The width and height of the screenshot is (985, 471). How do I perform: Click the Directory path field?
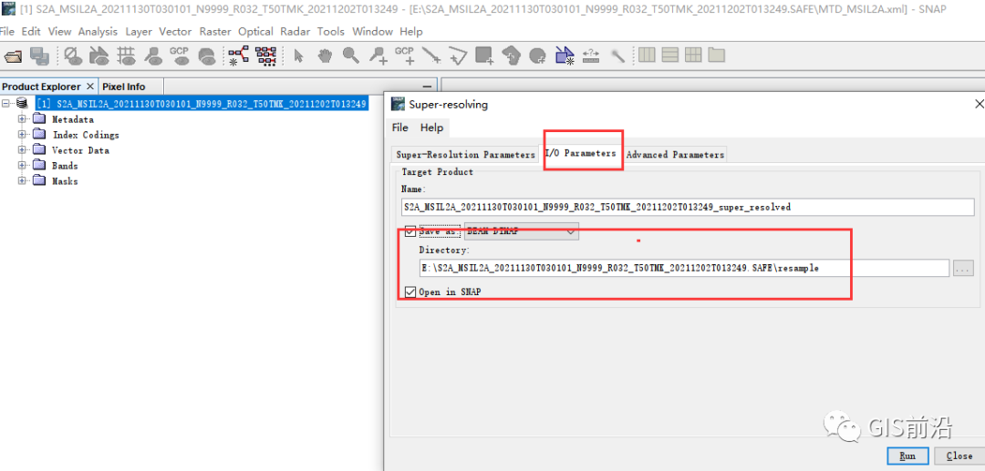pos(684,269)
